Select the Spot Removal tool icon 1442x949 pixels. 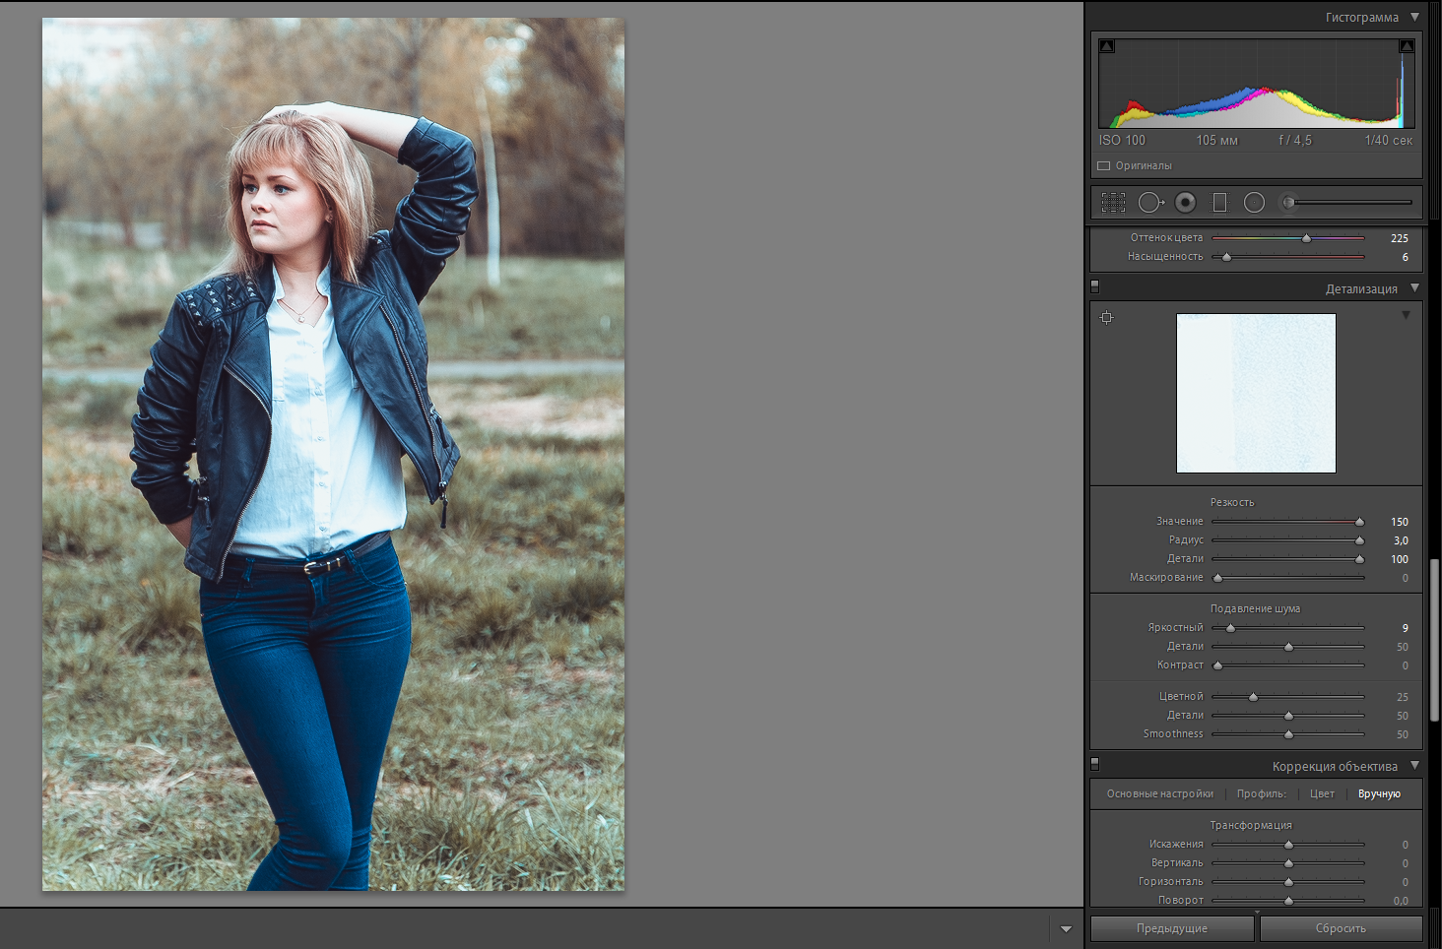coord(1150,202)
